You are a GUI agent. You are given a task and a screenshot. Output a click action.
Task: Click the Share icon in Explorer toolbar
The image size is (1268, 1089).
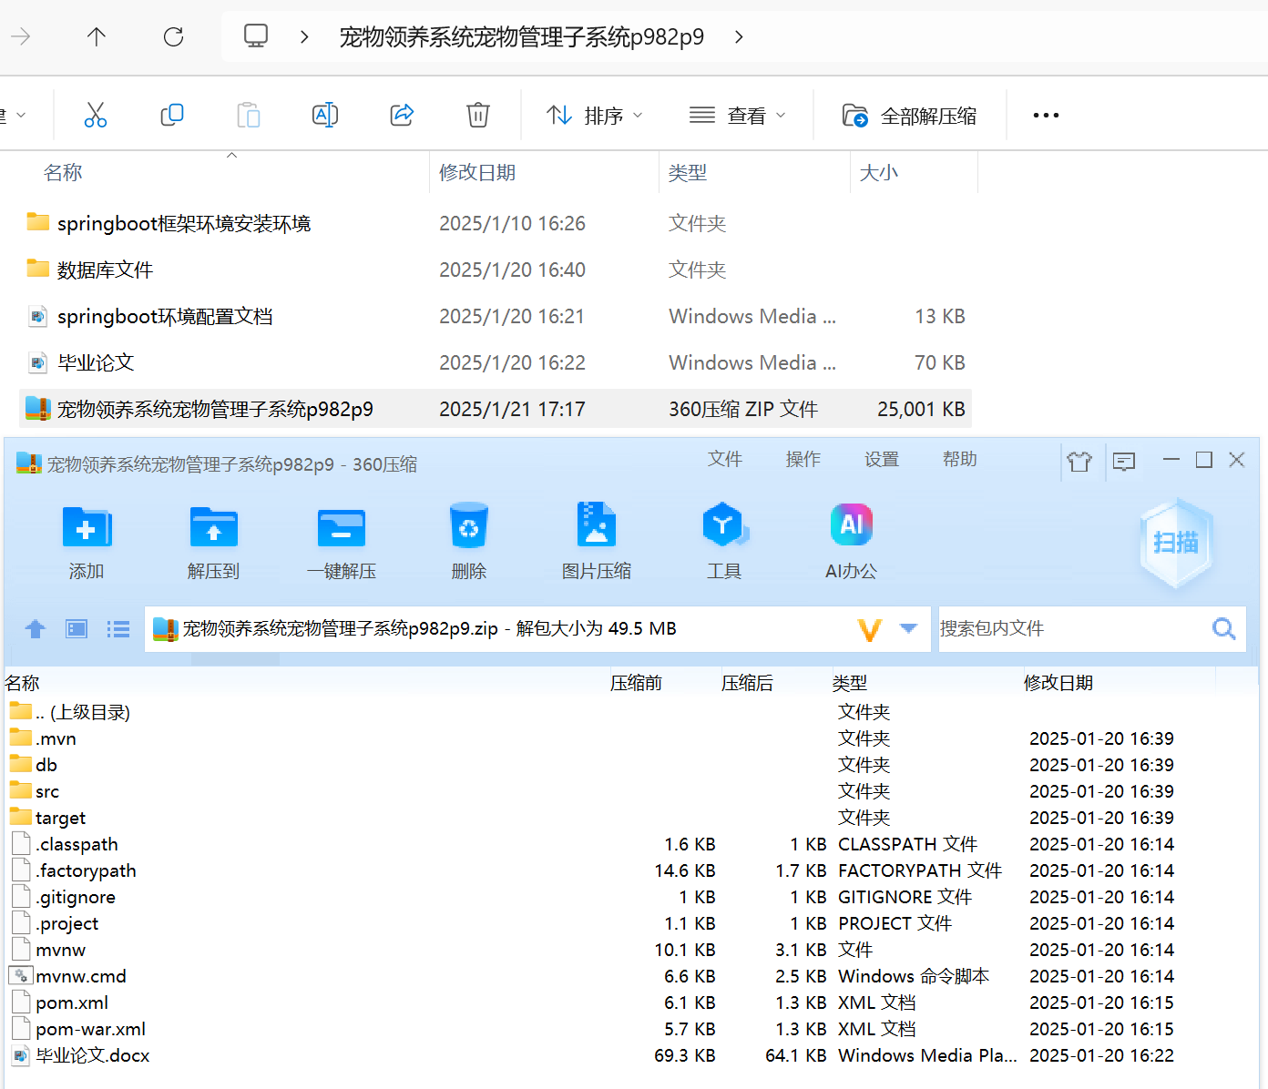402,115
